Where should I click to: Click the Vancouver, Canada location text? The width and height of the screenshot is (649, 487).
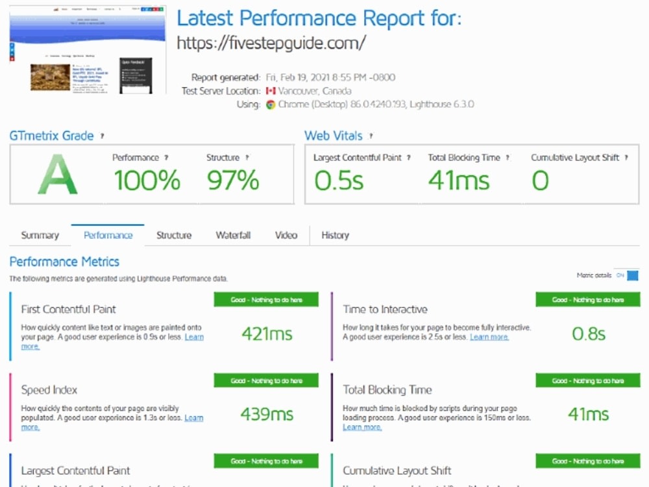coord(315,91)
